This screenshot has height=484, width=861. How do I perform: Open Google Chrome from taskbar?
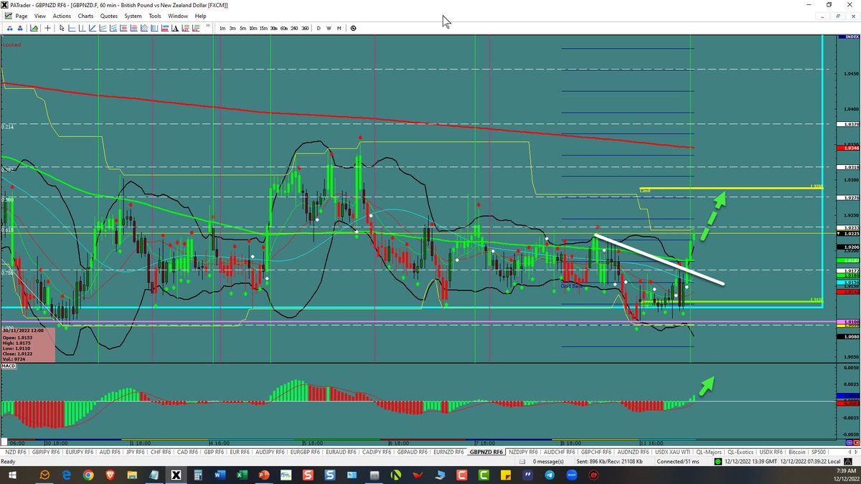pyautogui.click(x=88, y=475)
